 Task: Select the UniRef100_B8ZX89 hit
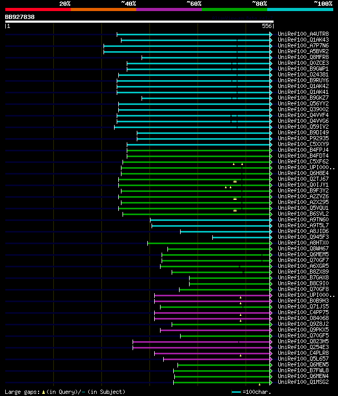click(303, 272)
